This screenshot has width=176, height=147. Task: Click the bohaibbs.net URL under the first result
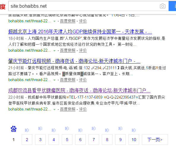pos(30,21)
